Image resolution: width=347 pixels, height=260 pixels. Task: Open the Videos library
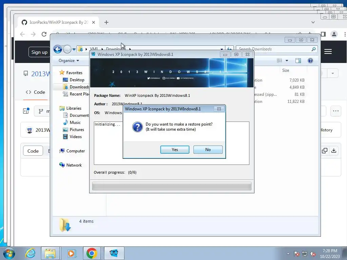[73, 137]
